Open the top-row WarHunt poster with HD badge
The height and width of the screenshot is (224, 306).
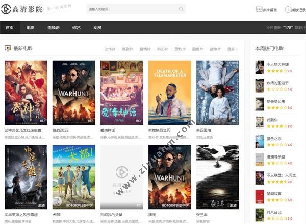(74, 93)
